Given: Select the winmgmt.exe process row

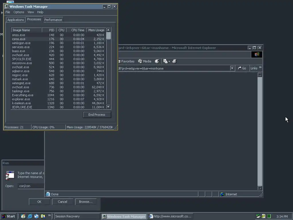Looking at the screenshot, I should click(58, 83).
